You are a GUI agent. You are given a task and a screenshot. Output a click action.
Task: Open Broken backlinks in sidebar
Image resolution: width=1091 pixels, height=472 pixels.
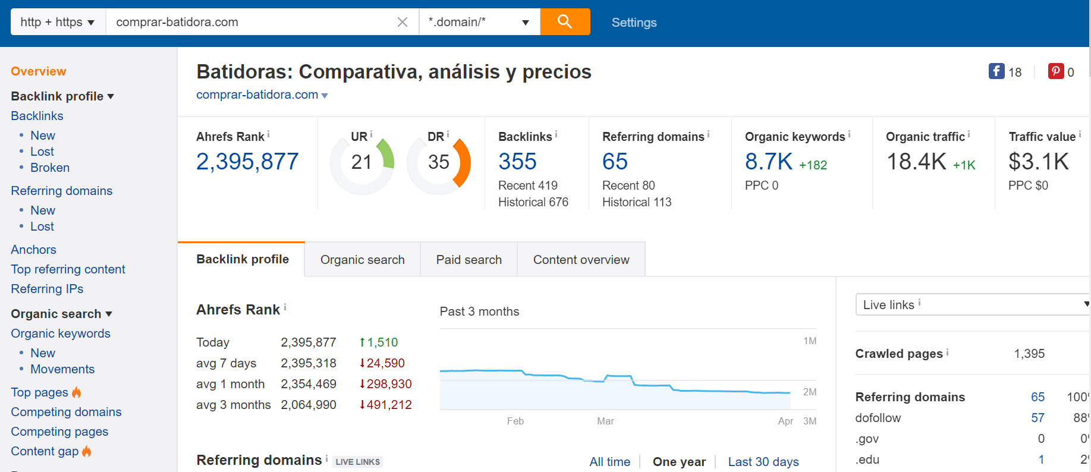[50, 168]
